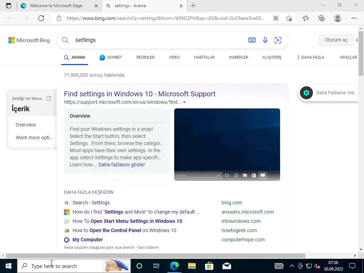This screenshot has width=364, height=273.
Task: Expand the URL dropdown arrow under result
Action: (184, 102)
